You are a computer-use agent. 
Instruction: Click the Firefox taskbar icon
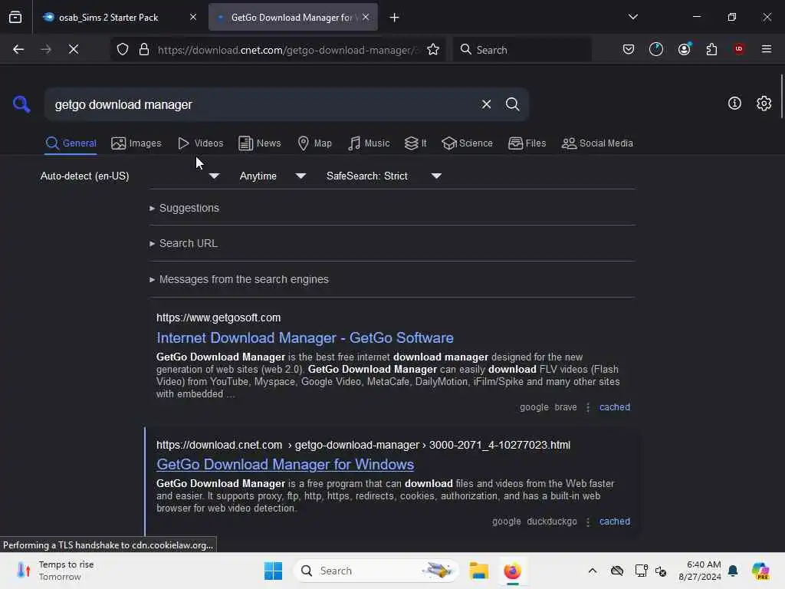click(512, 571)
